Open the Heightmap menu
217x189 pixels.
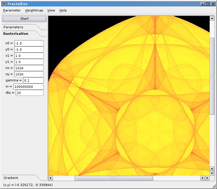pyautogui.click(x=34, y=10)
